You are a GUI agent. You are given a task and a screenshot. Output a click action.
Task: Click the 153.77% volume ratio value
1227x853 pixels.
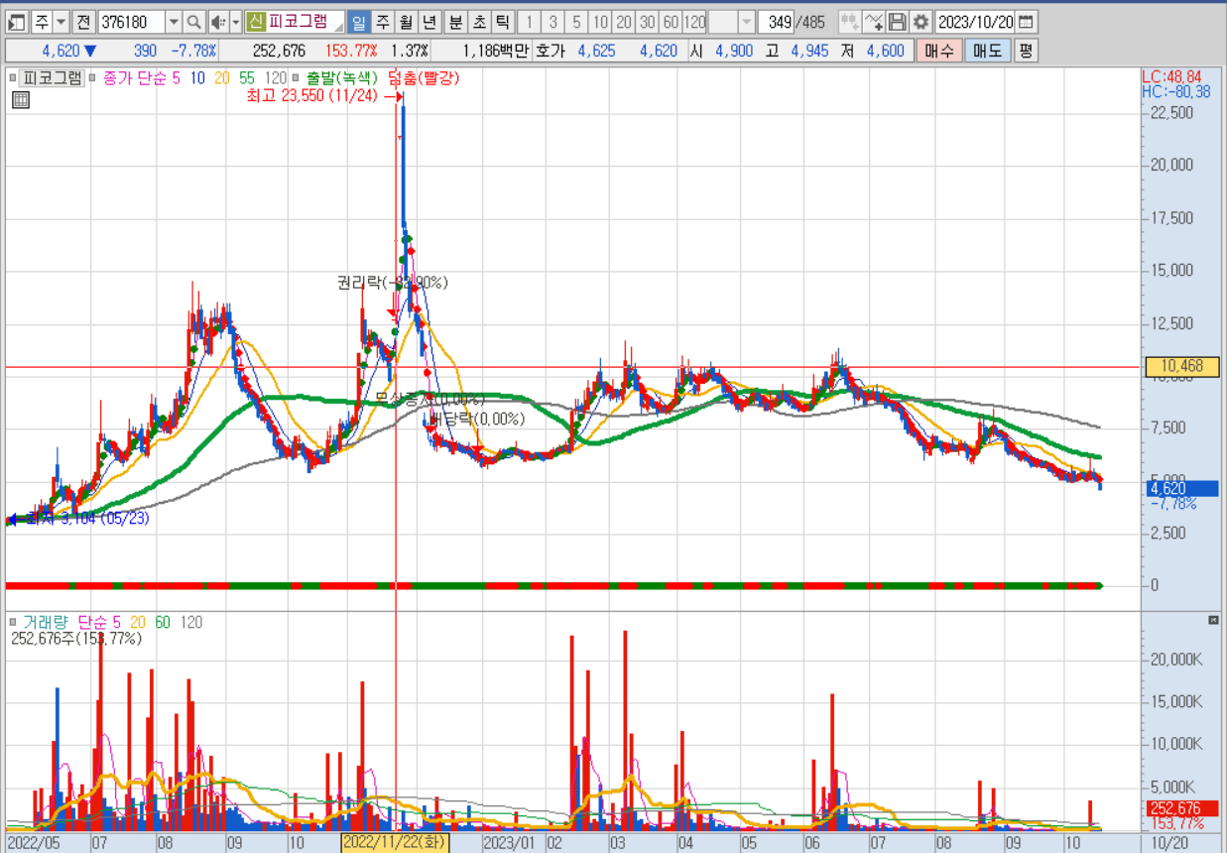[x=351, y=51]
